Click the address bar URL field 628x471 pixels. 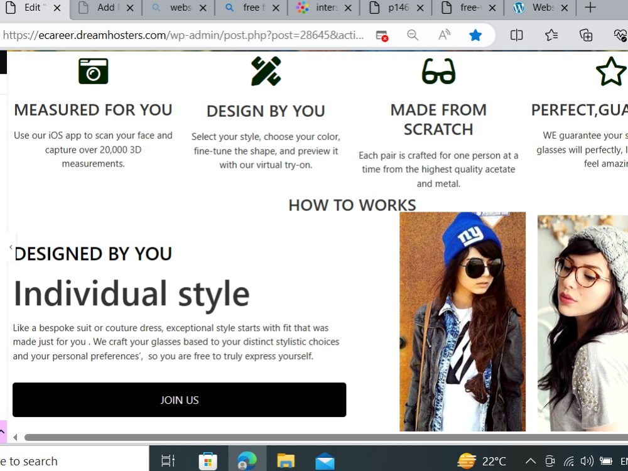(183, 35)
